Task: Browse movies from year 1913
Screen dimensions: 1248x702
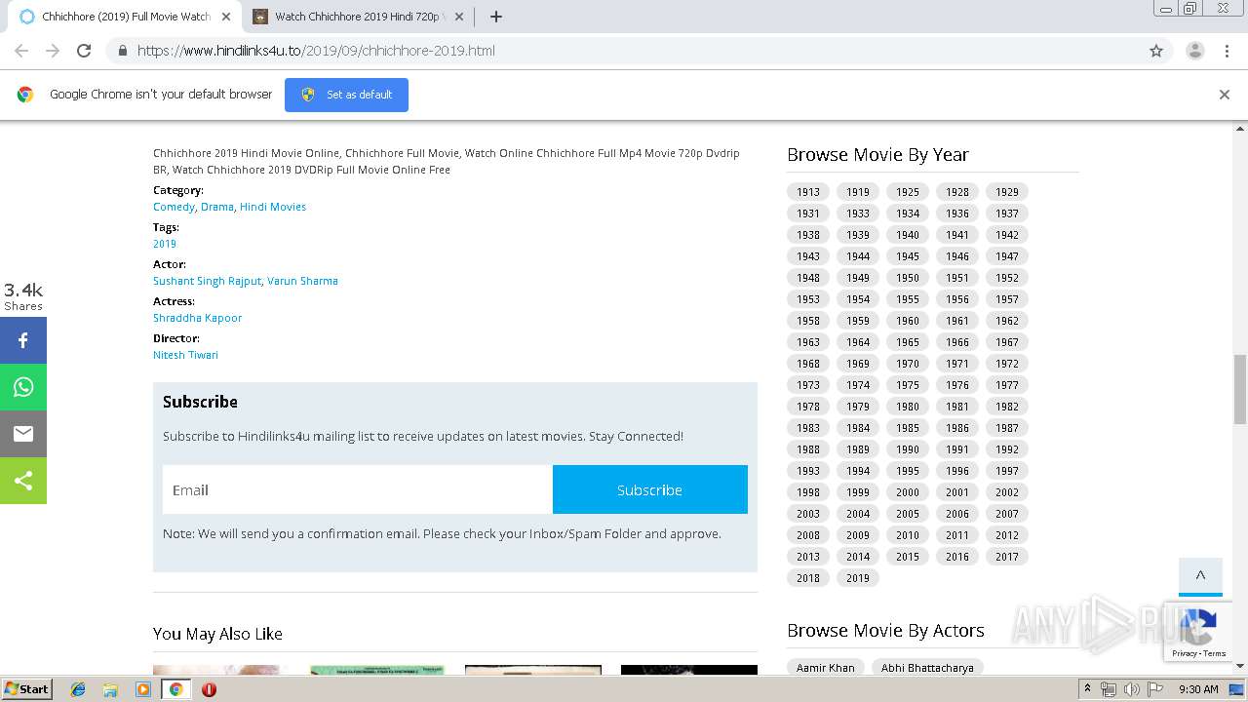Action: 808,192
